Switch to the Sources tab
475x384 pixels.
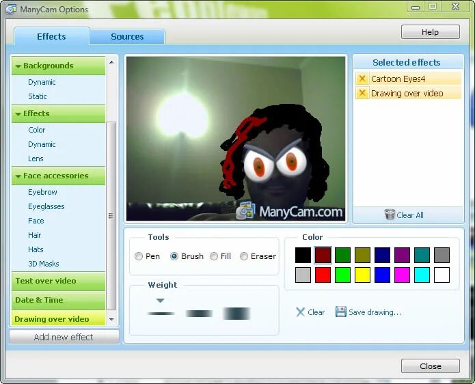click(x=127, y=37)
